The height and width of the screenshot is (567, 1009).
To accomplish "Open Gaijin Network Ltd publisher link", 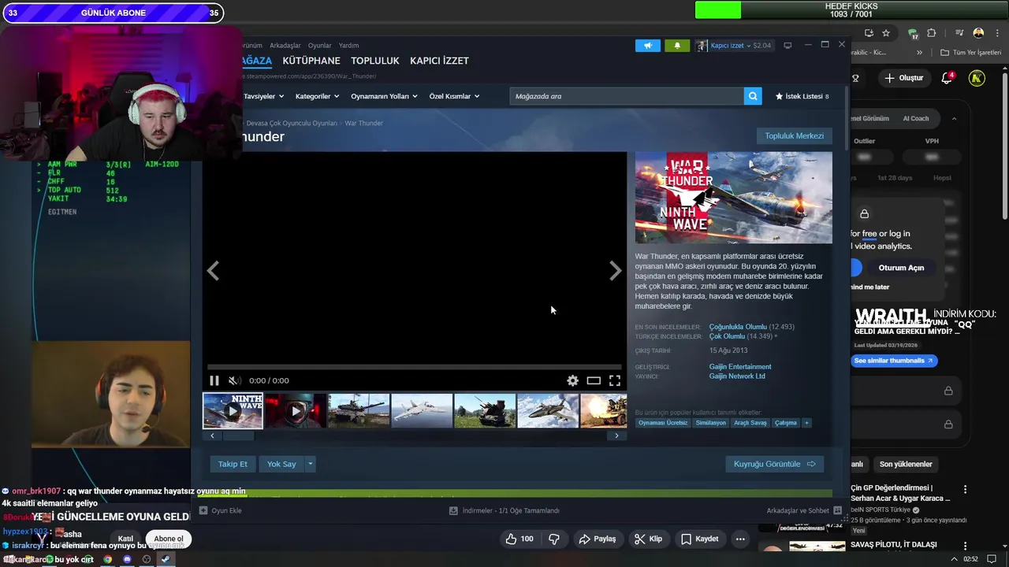I will pos(737,376).
